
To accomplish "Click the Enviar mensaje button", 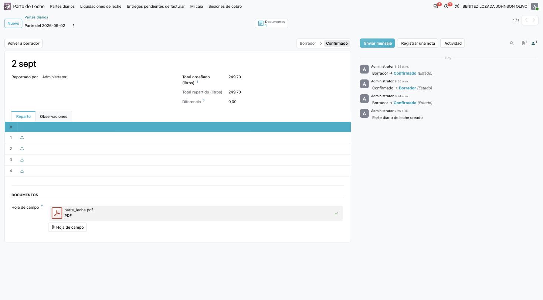I will pos(377,43).
